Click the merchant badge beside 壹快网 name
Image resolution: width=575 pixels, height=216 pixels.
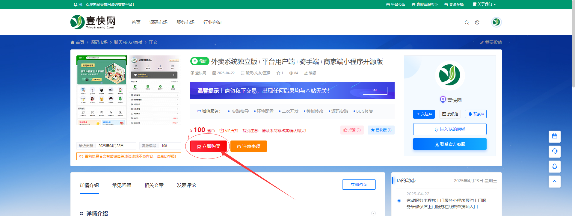tap(443, 99)
